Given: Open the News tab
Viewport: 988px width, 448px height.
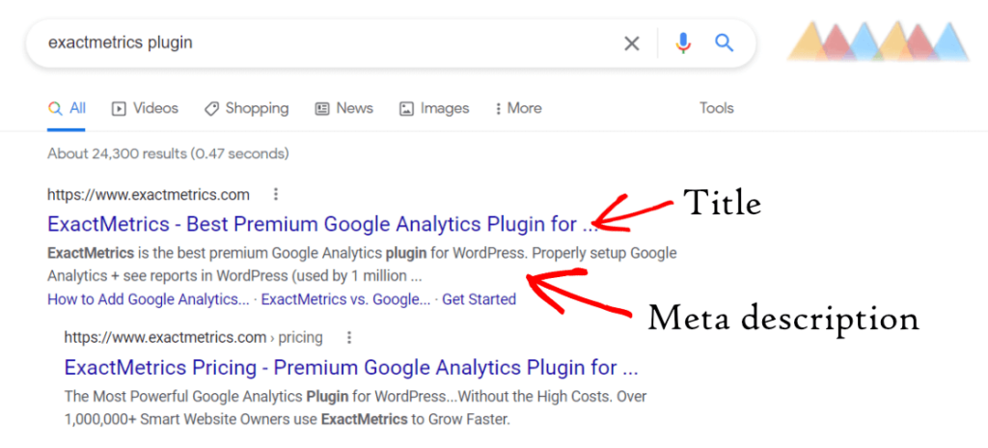Looking at the screenshot, I should [x=344, y=108].
